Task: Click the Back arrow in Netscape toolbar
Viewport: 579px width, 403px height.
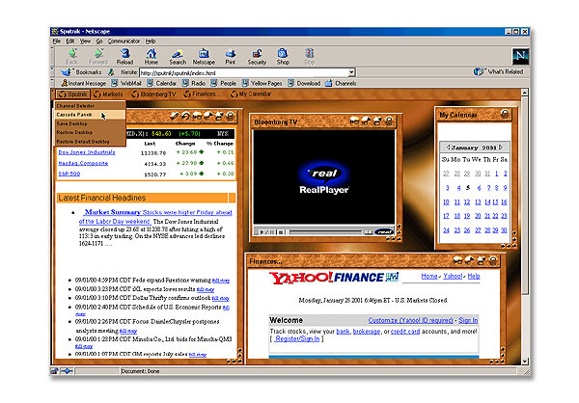Action: [x=72, y=57]
